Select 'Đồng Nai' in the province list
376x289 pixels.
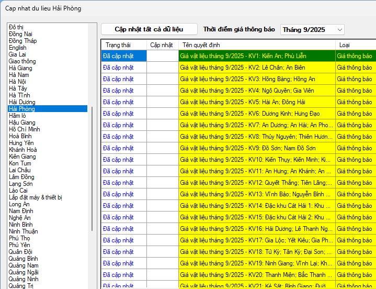point(20,34)
